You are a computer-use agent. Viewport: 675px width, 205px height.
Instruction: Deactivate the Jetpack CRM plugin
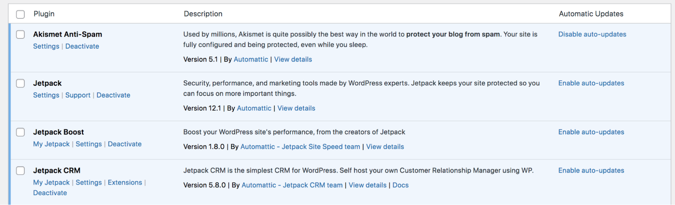tap(50, 193)
